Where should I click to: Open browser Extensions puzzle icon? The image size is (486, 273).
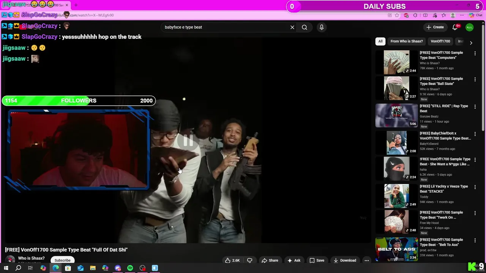pos(415,15)
